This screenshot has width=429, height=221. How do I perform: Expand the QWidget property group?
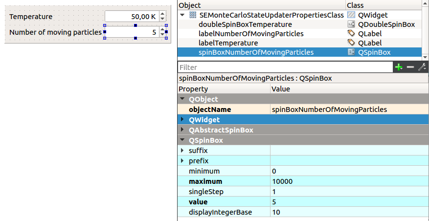pyautogui.click(x=182, y=120)
